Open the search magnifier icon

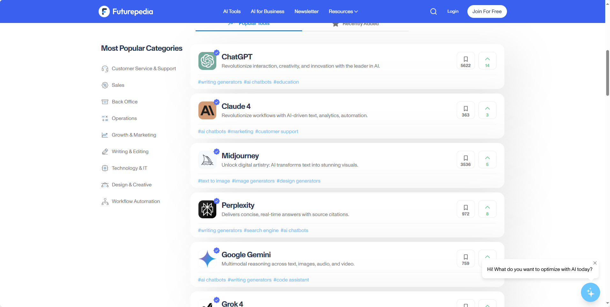pos(433,11)
